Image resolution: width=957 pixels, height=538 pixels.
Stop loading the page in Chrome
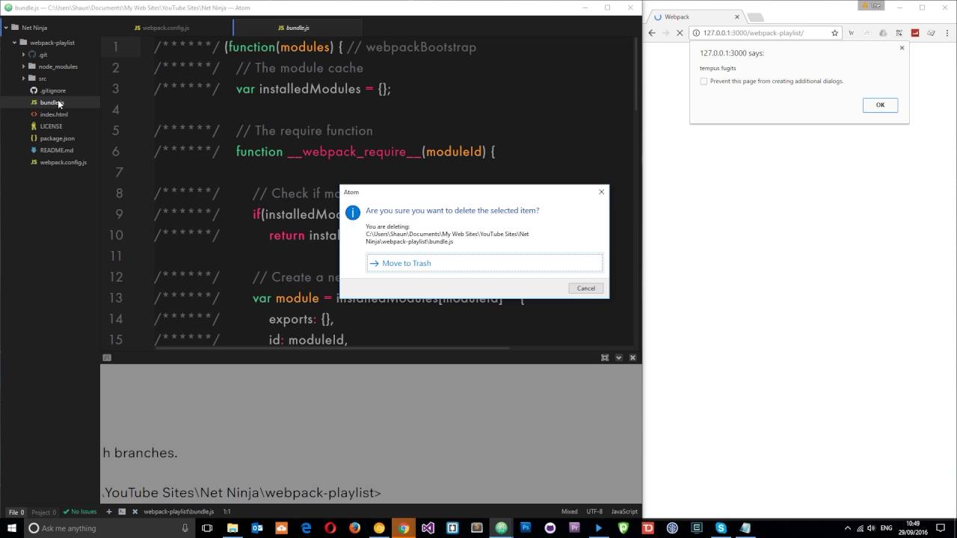coord(680,33)
